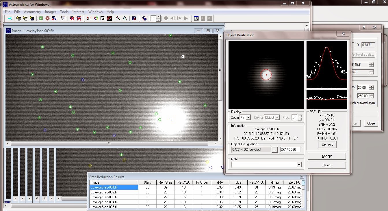Click the Centroid button

[x=327, y=144]
